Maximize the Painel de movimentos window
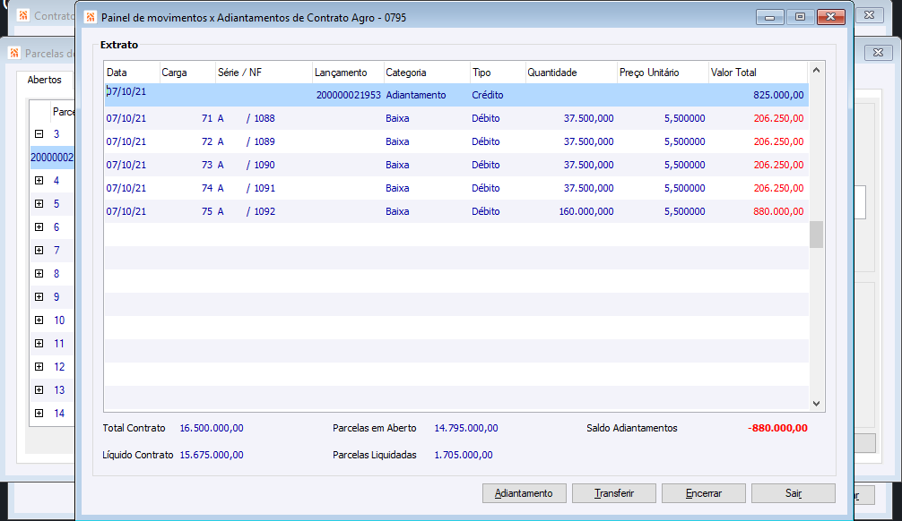902x521 pixels. tap(800, 17)
